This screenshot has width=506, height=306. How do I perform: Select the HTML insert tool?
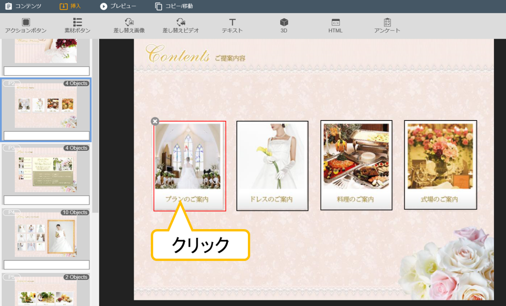tap(335, 25)
